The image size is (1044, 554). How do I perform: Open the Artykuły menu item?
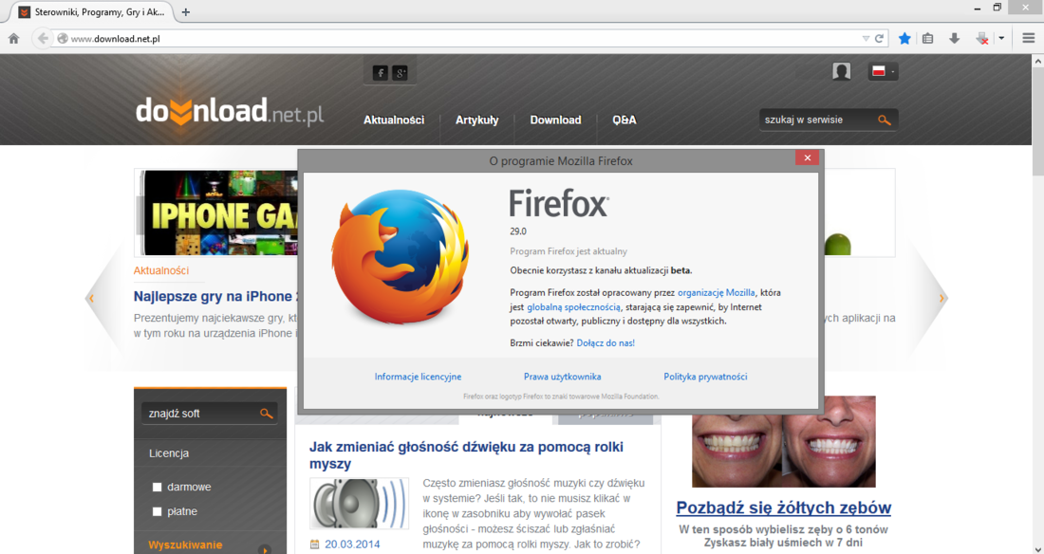pyautogui.click(x=476, y=120)
